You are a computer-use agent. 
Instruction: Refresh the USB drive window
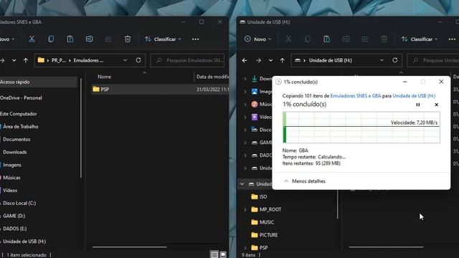pyautogui.click(x=395, y=60)
